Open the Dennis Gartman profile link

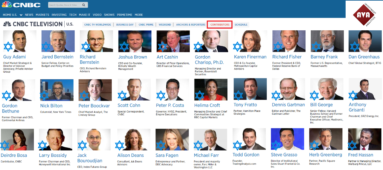pyautogui.click(x=288, y=105)
